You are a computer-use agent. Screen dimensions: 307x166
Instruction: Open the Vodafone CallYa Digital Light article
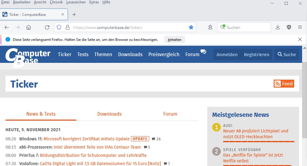100,164
